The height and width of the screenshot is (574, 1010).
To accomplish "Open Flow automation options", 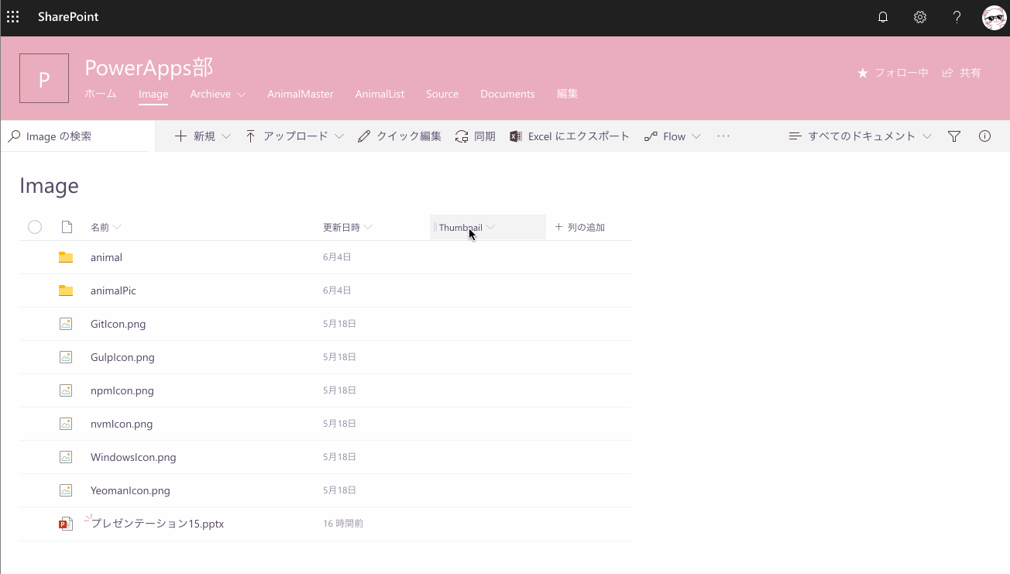I will (x=672, y=136).
